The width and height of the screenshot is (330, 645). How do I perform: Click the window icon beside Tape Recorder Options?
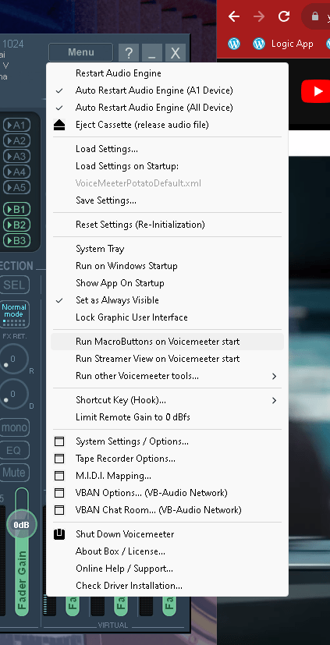click(59, 459)
